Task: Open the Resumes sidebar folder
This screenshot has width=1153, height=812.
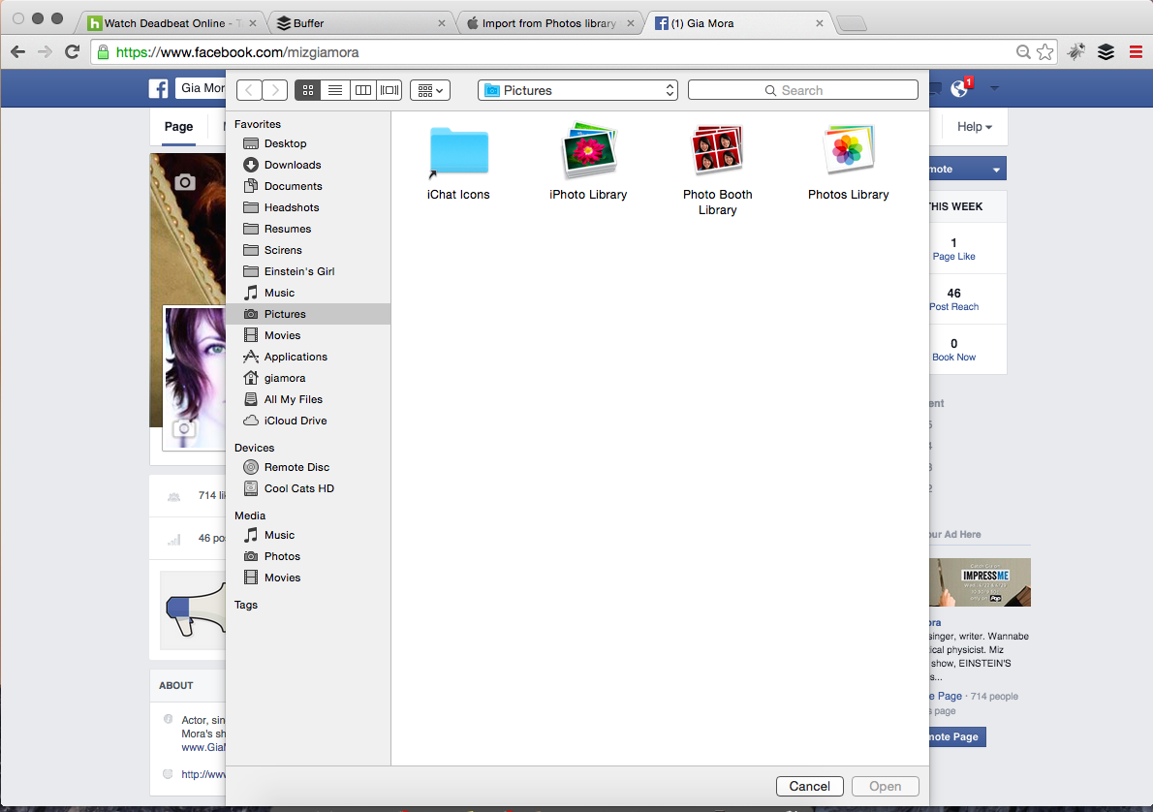Action: 309,229
